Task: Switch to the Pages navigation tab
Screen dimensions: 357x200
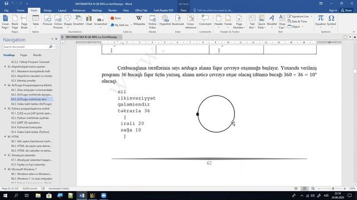Action: tap(23, 55)
